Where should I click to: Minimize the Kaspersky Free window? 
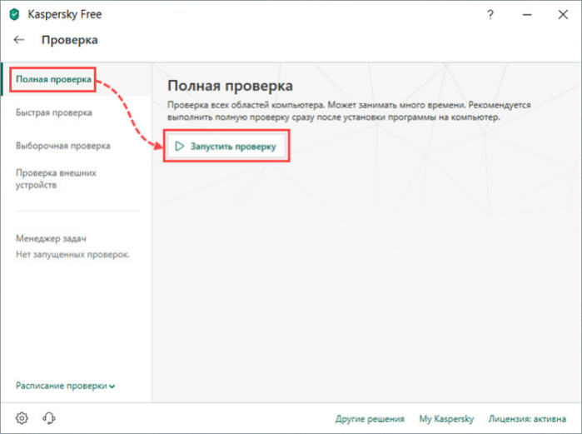coord(527,14)
